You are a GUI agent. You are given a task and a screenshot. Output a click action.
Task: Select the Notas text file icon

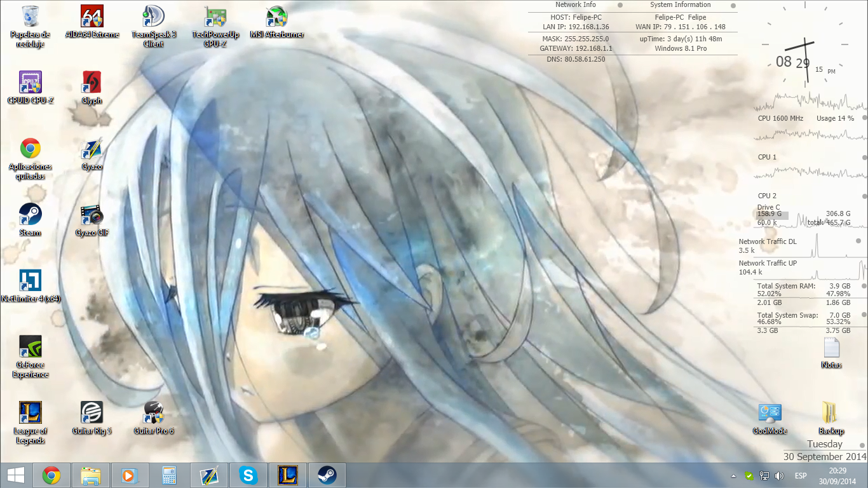(831, 353)
